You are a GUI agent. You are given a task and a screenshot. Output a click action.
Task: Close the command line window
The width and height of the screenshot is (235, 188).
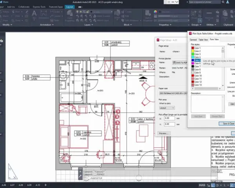(80, 172)
